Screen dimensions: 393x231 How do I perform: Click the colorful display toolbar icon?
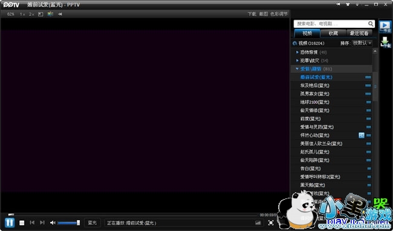point(50,14)
